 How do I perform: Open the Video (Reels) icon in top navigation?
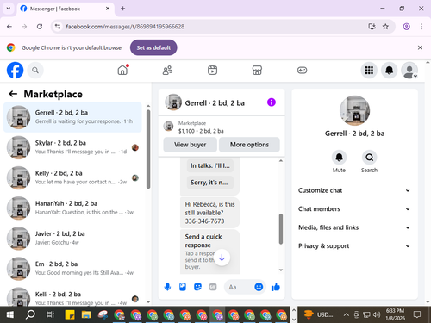tap(212, 71)
